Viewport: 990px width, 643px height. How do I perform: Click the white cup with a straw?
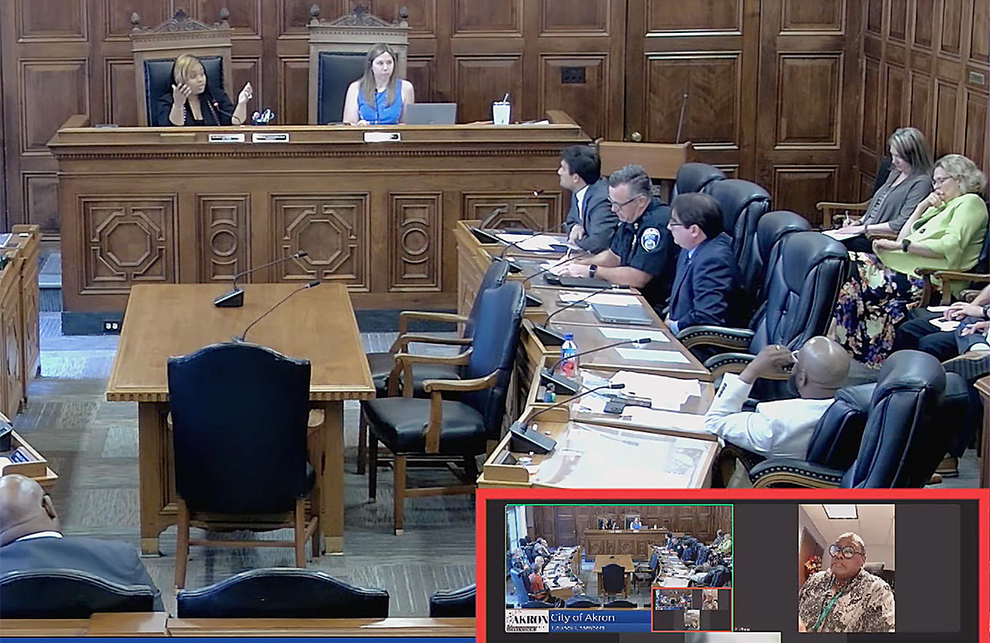point(501,111)
